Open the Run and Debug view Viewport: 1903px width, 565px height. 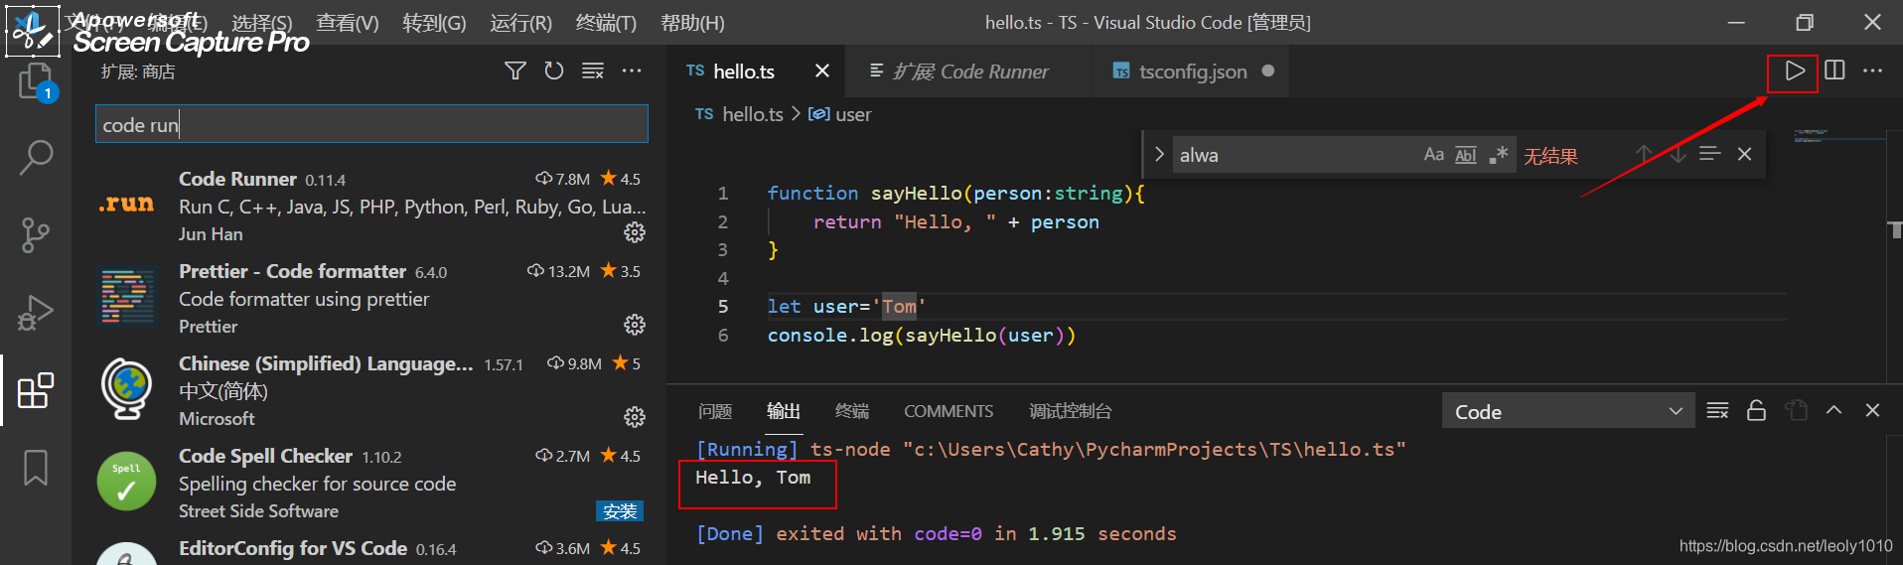point(36,313)
